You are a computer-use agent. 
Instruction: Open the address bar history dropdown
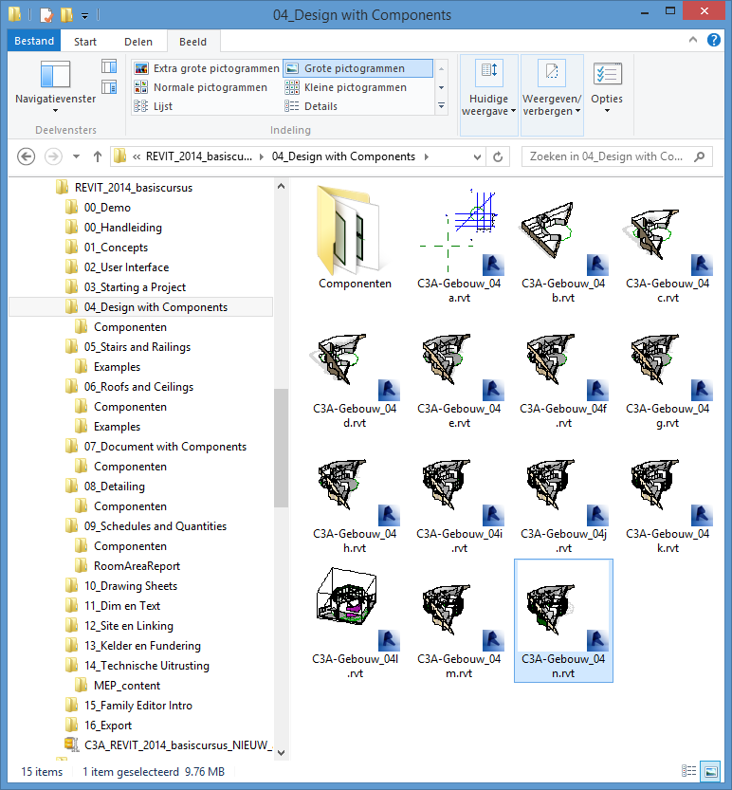tap(477, 157)
